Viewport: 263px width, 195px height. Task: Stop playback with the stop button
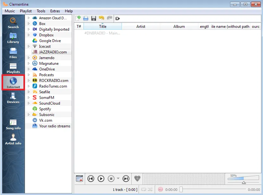(x=111, y=179)
